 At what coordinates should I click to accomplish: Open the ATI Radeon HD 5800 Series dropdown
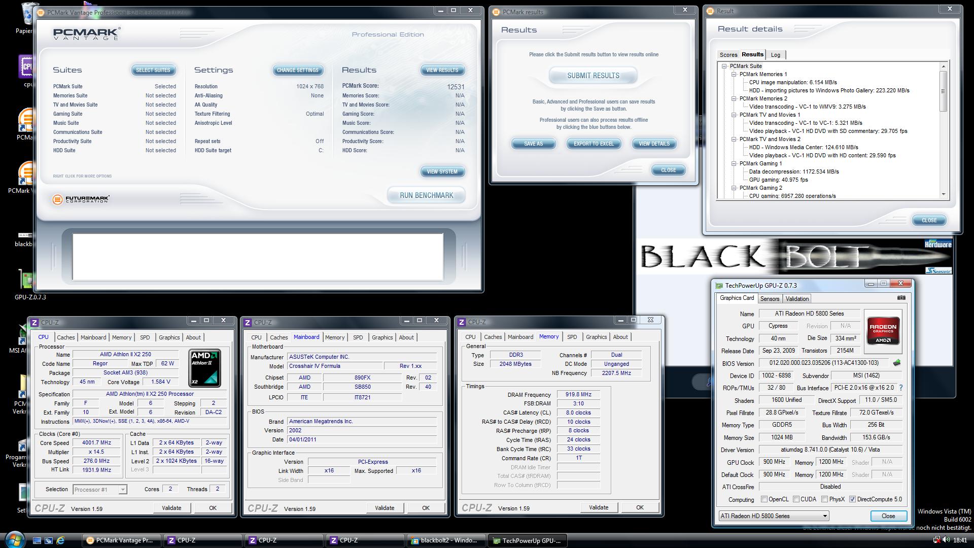[x=774, y=516]
